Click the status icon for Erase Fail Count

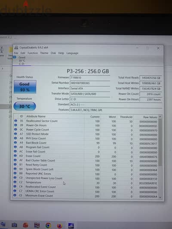(15, 151)
